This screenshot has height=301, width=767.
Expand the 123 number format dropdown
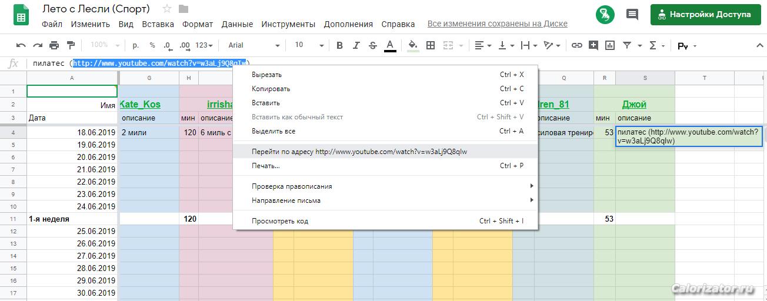(204, 45)
